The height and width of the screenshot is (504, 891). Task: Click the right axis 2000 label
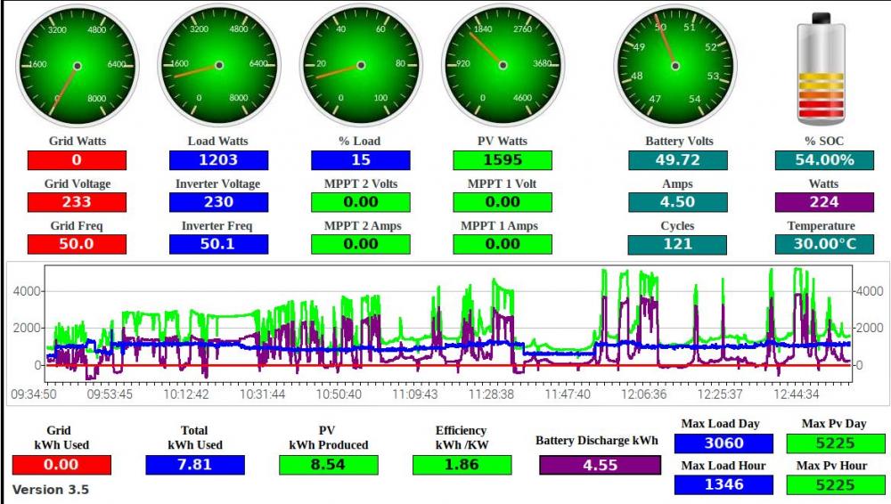pyautogui.click(x=870, y=328)
